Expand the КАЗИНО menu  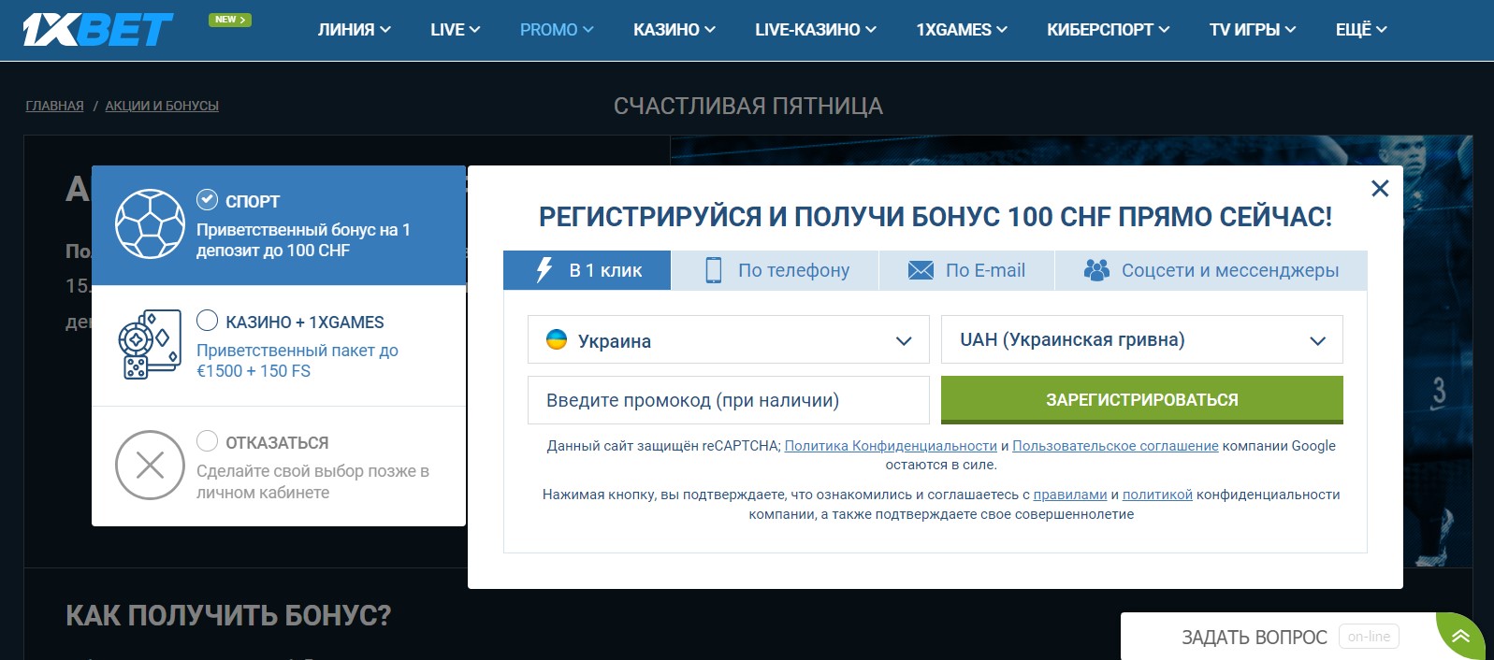(x=674, y=30)
